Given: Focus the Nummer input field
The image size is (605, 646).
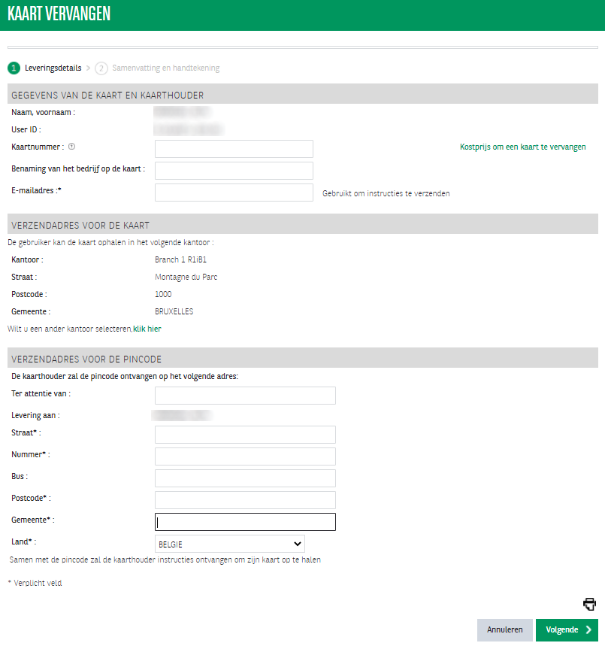Looking at the screenshot, I should [245, 456].
